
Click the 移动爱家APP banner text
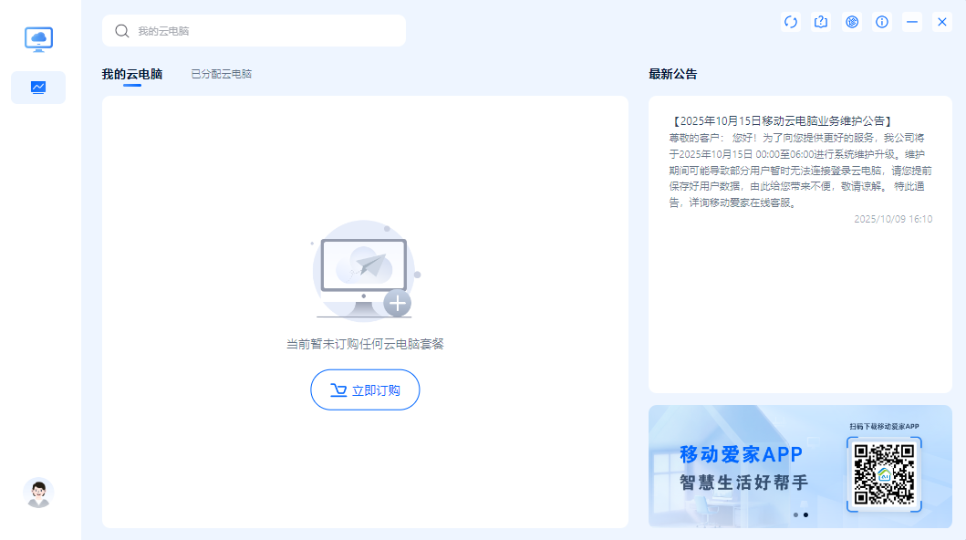click(741, 454)
